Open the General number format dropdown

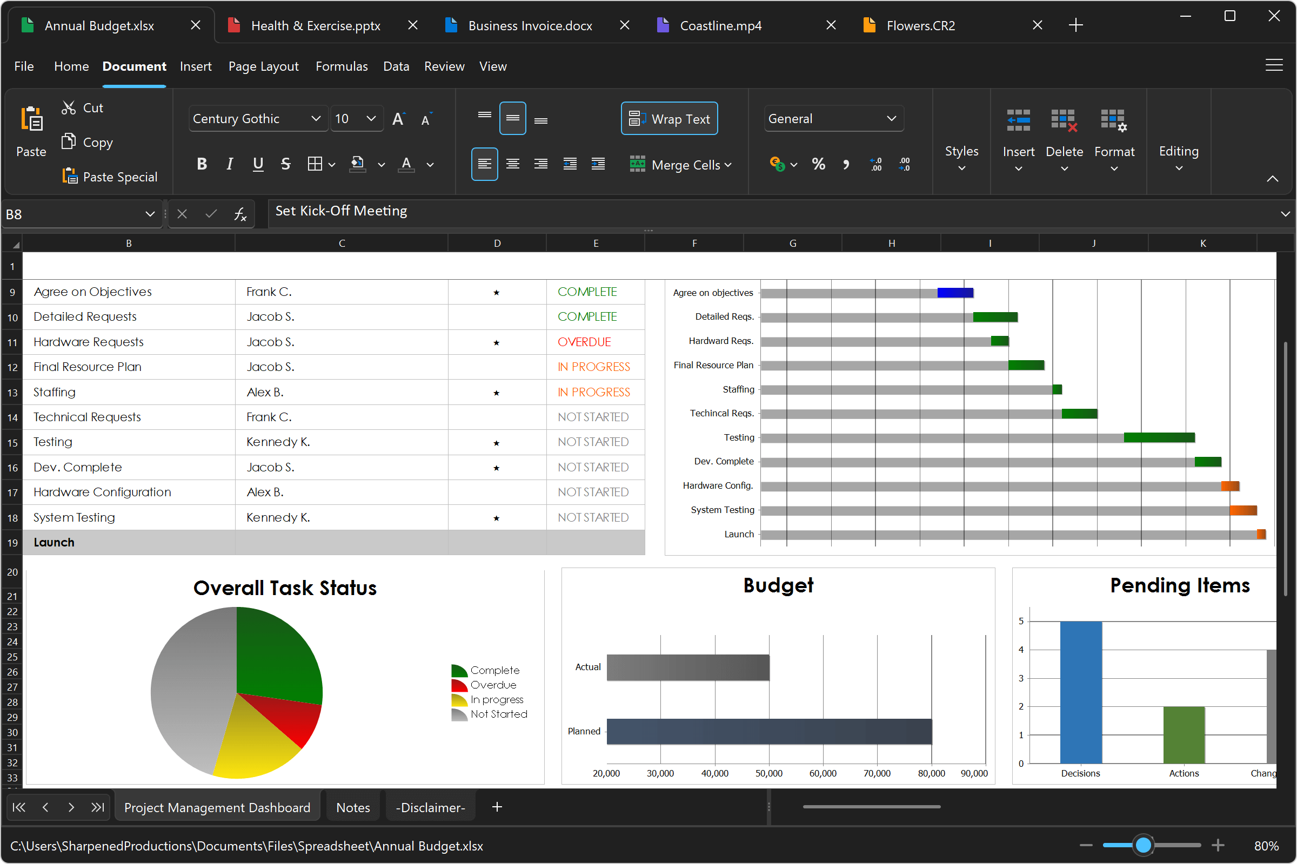891,118
